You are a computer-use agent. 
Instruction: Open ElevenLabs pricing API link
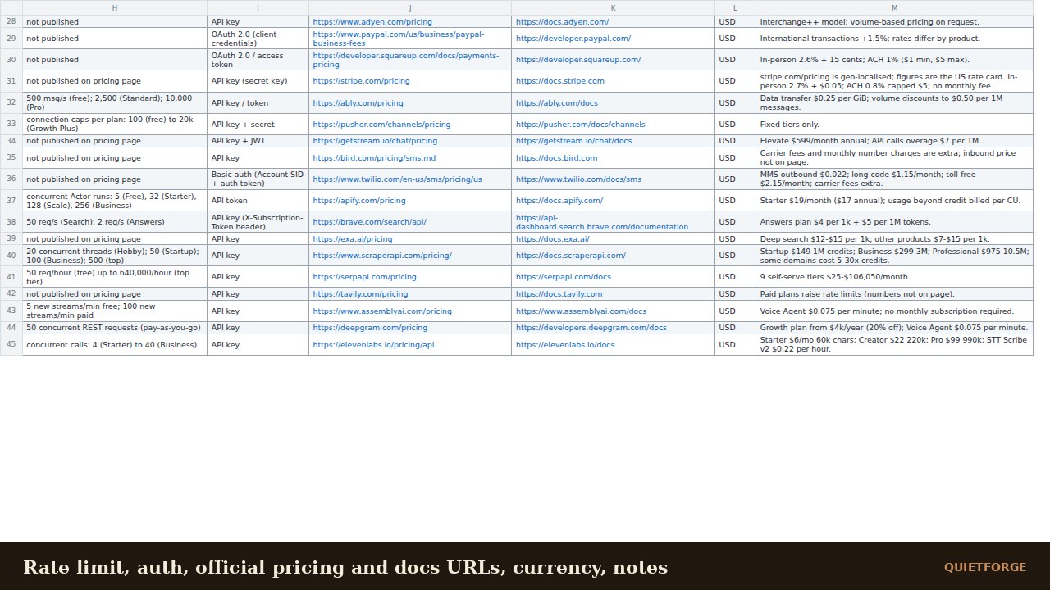[373, 345]
